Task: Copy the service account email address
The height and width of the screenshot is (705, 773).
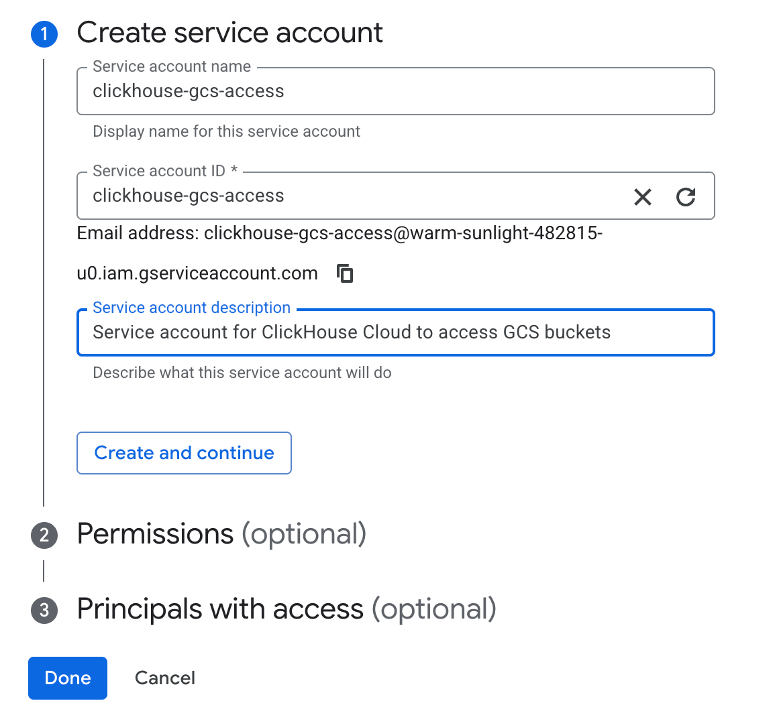Action: 345,273
